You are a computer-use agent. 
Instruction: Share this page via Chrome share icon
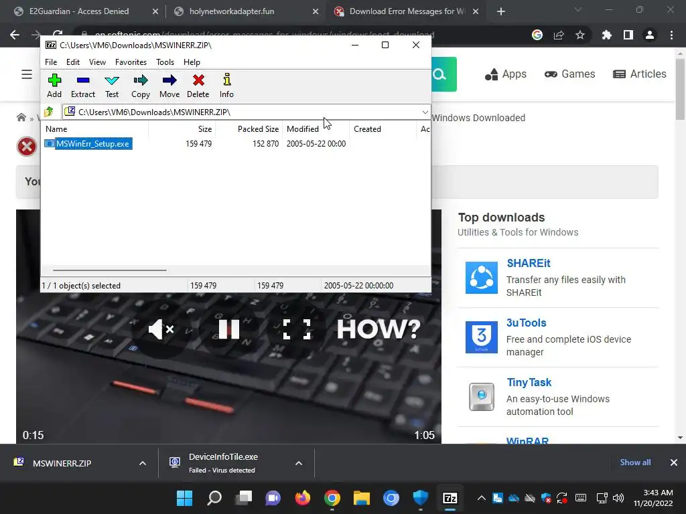(x=559, y=35)
